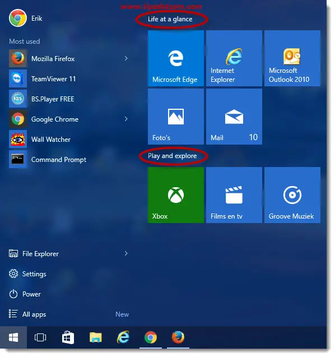The width and height of the screenshot is (335, 357).
Task: Click Internet Explorer icon in the taskbar
Action: 123,337
